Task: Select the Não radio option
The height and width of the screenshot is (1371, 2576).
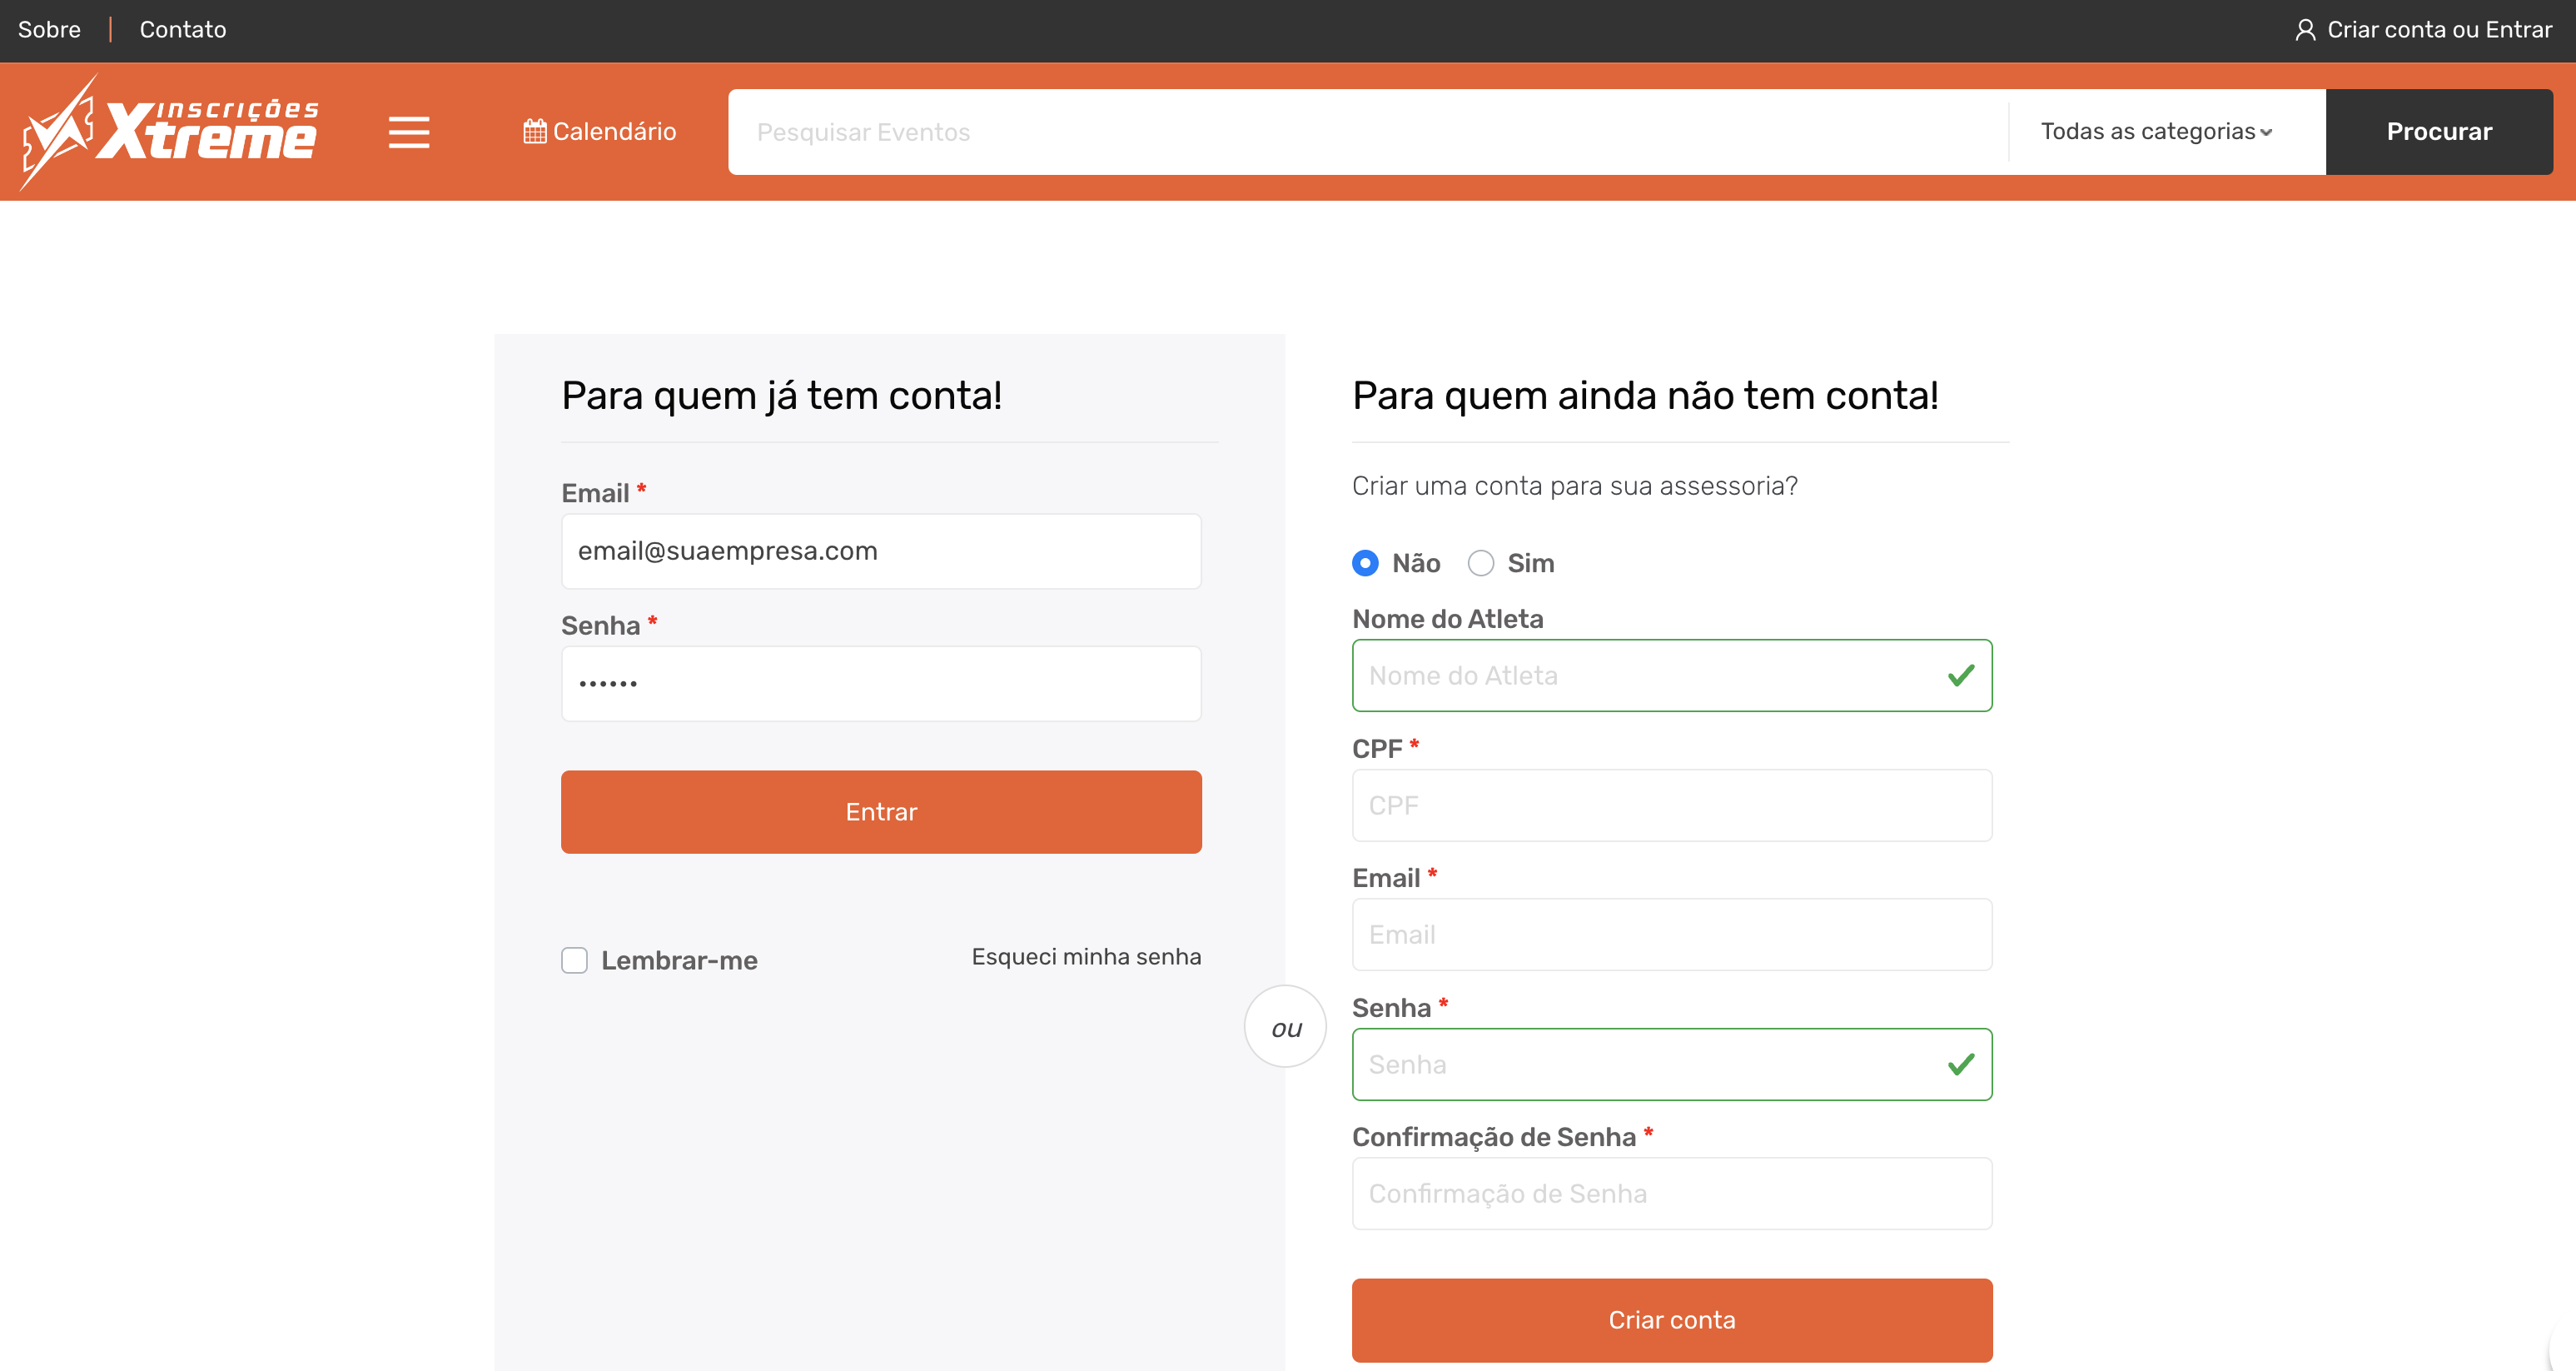Action: (x=1365, y=563)
